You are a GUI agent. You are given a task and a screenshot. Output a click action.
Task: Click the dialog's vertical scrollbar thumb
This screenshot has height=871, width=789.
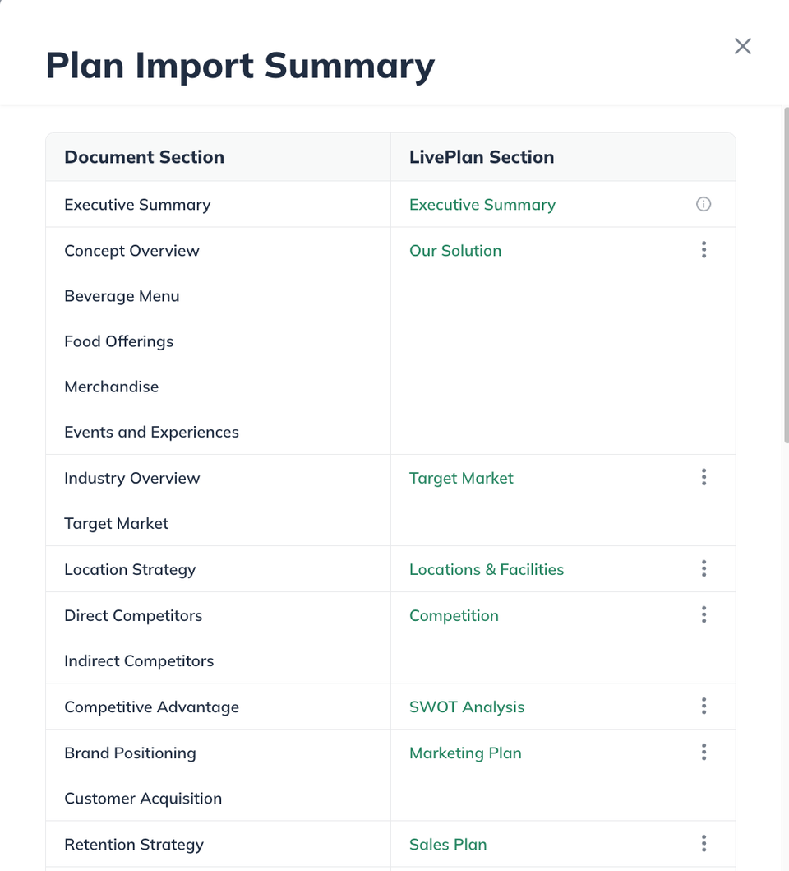pyautogui.click(x=786, y=275)
